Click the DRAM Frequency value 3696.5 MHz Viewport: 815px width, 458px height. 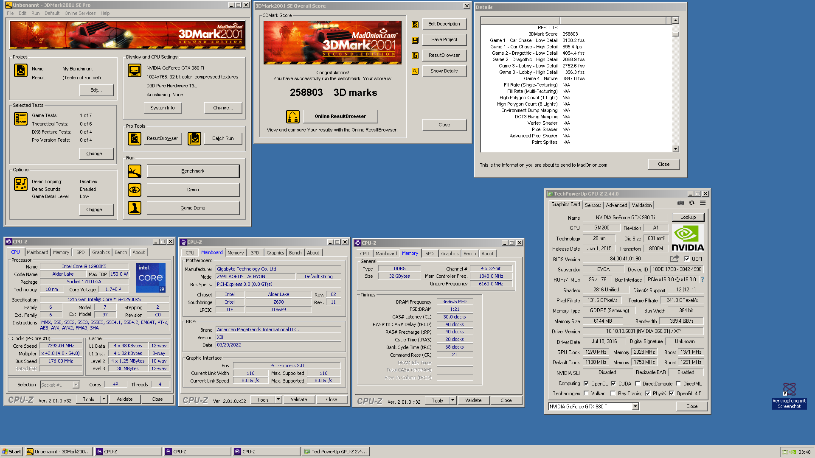[455, 302]
